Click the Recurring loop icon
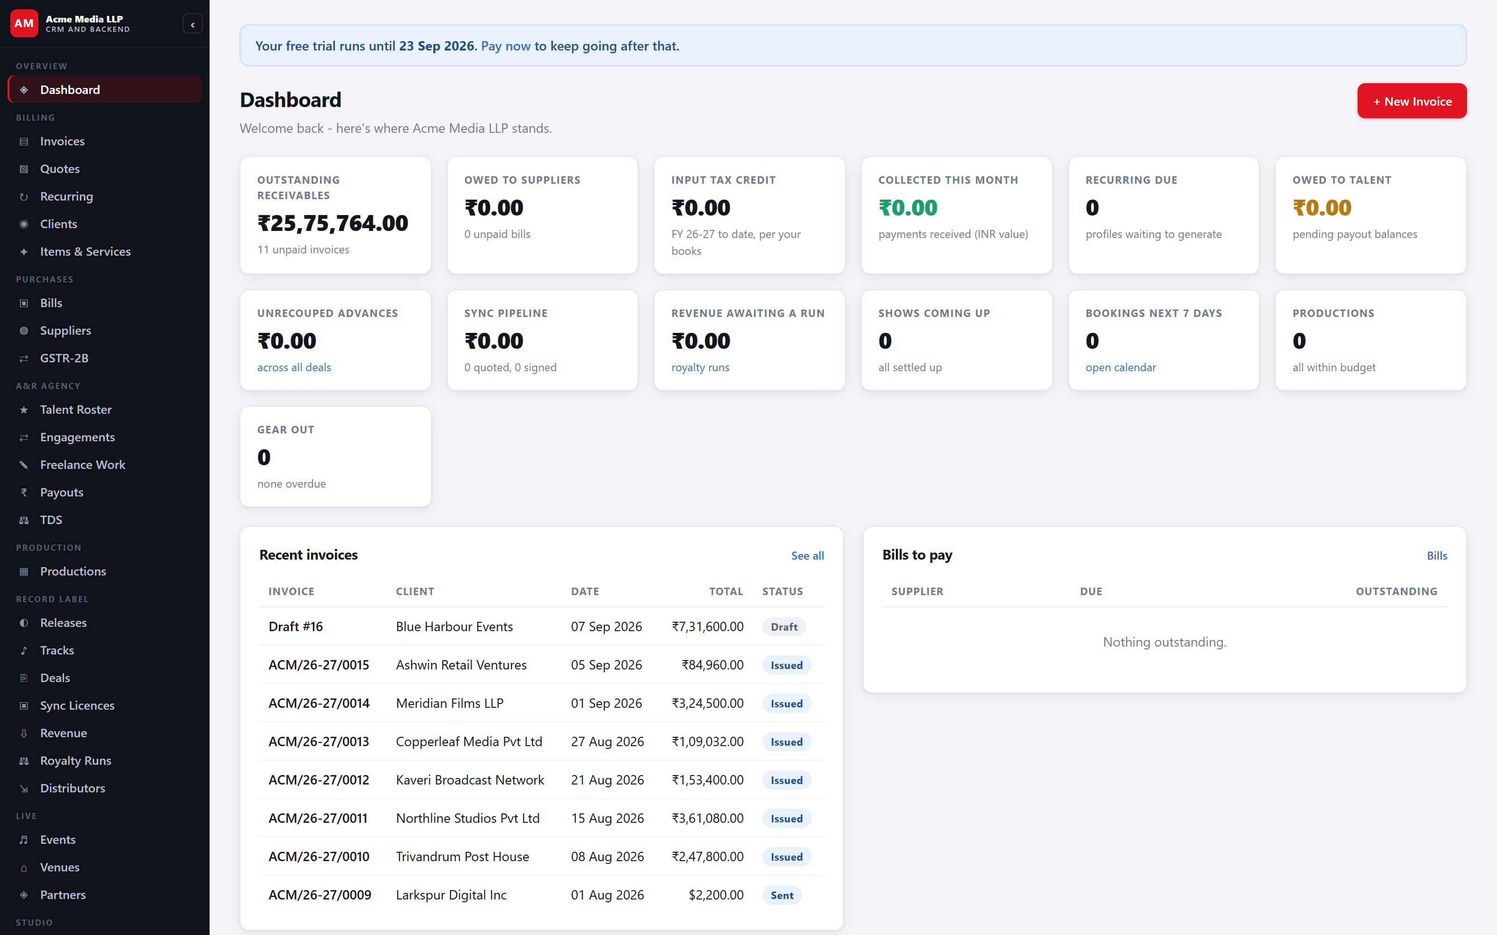This screenshot has height=935, width=1497. pyautogui.click(x=24, y=197)
